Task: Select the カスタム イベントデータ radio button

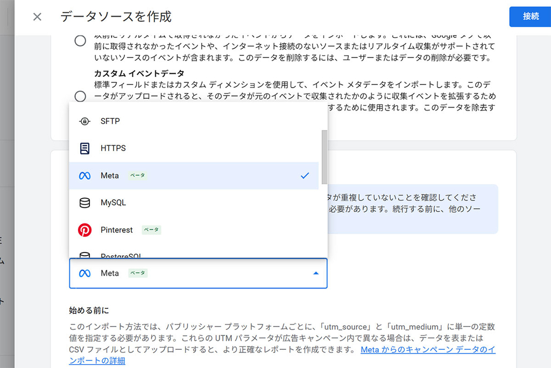Action: [80, 96]
